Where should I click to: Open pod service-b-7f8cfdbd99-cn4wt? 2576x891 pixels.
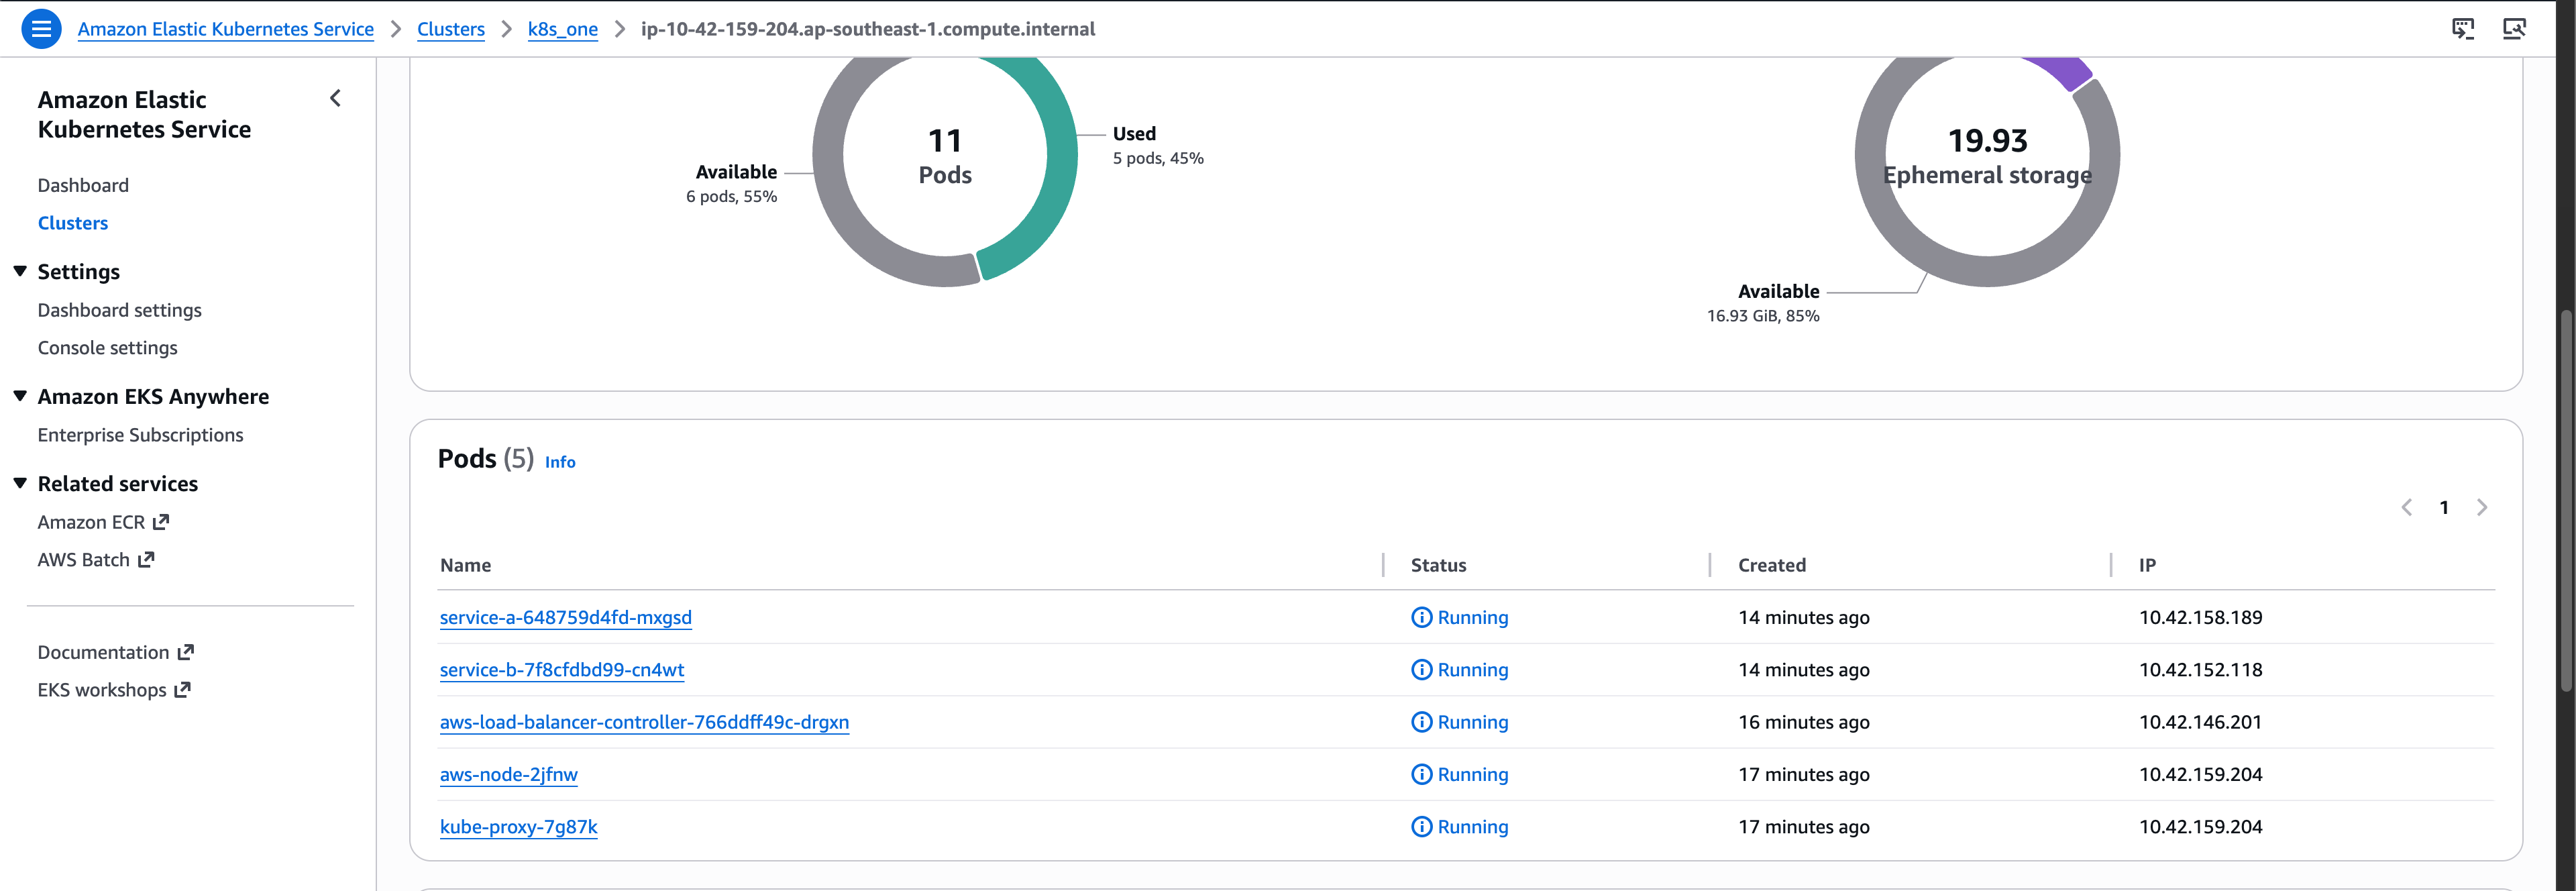pyautogui.click(x=562, y=670)
